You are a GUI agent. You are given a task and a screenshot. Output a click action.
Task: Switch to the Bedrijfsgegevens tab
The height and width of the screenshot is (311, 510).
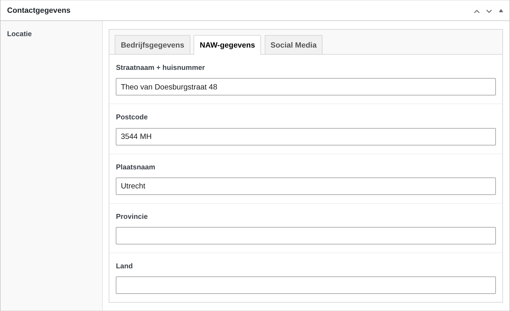[x=153, y=45]
